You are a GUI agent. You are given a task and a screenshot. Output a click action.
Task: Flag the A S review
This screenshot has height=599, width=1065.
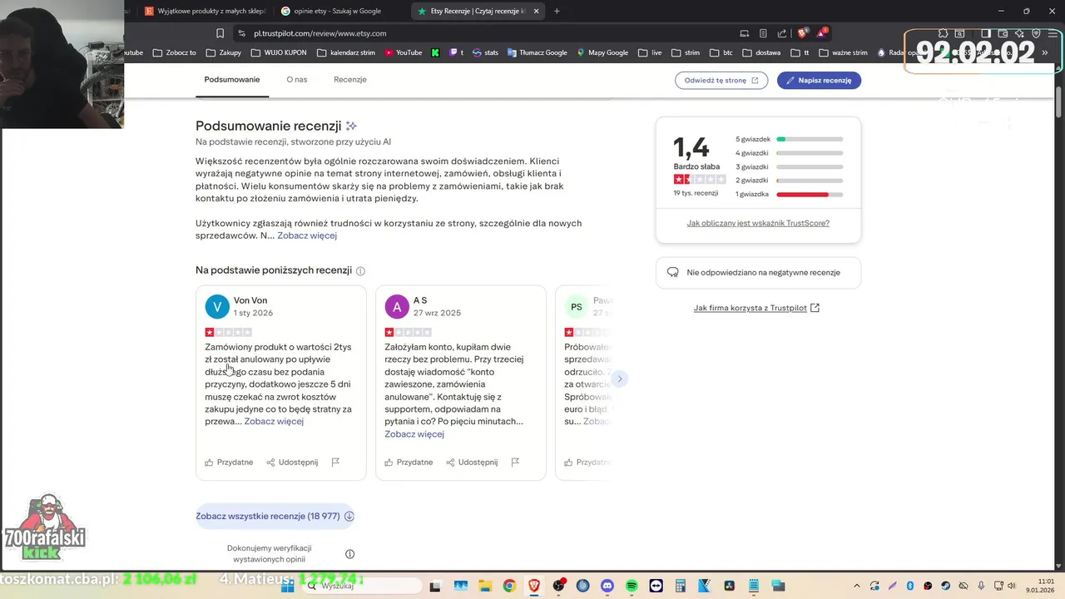(515, 462)
